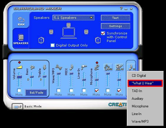Click the Bass clef icon
The height and width of the screenshot is (128, 166).
pos(32,67)
